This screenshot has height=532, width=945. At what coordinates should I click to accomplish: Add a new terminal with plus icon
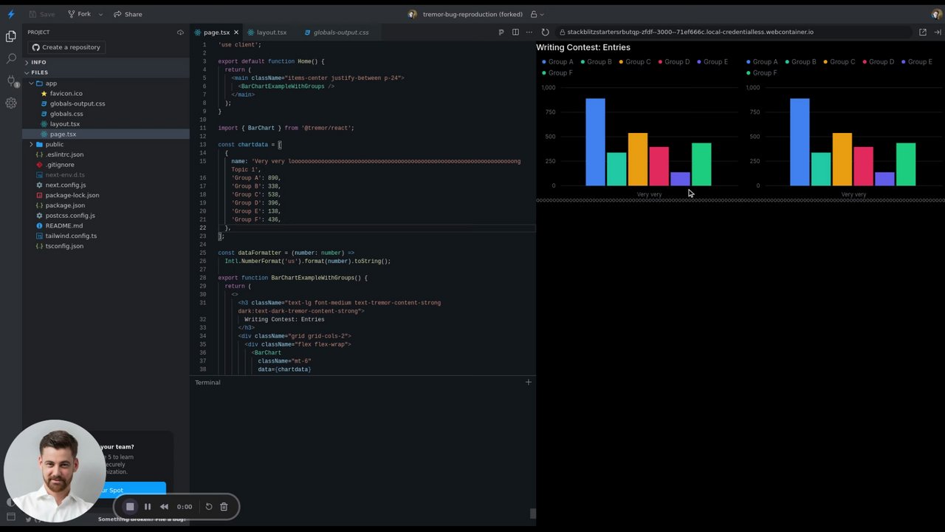tap(528, 382)
